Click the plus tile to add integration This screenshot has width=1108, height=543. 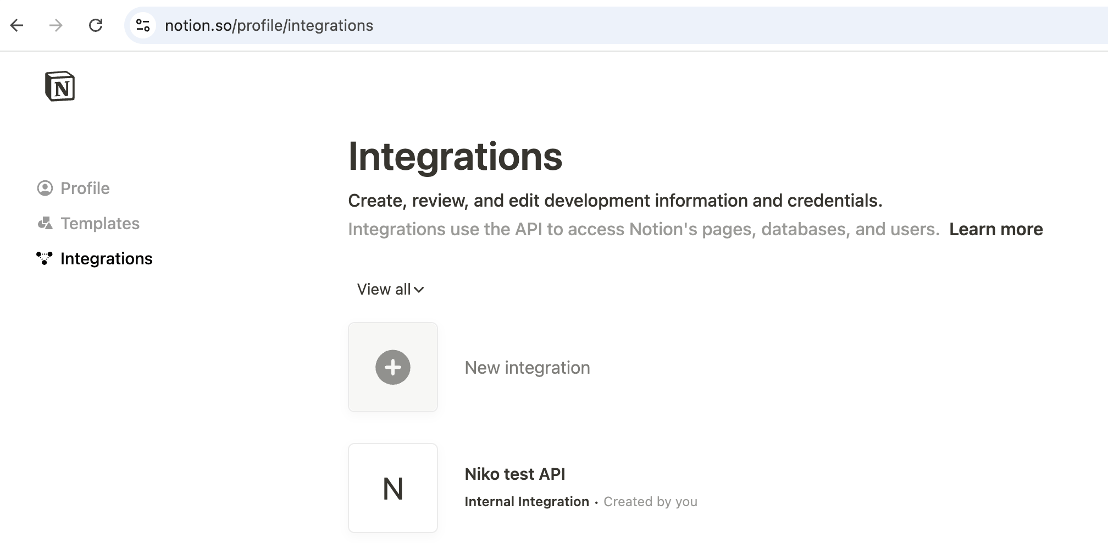pyautogui.click(x=393, y=367)
